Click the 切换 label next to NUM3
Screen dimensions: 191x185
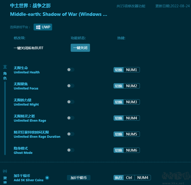pyautogui.click(x=119, y=102)
